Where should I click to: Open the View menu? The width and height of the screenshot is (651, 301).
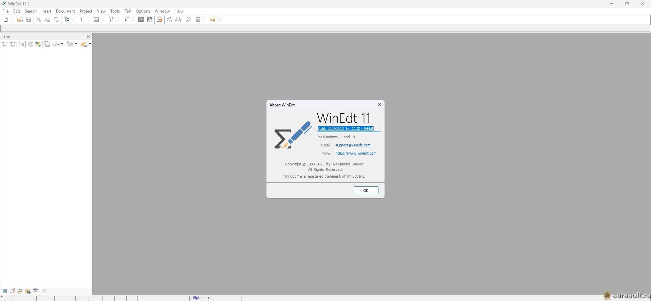(101, 11)
